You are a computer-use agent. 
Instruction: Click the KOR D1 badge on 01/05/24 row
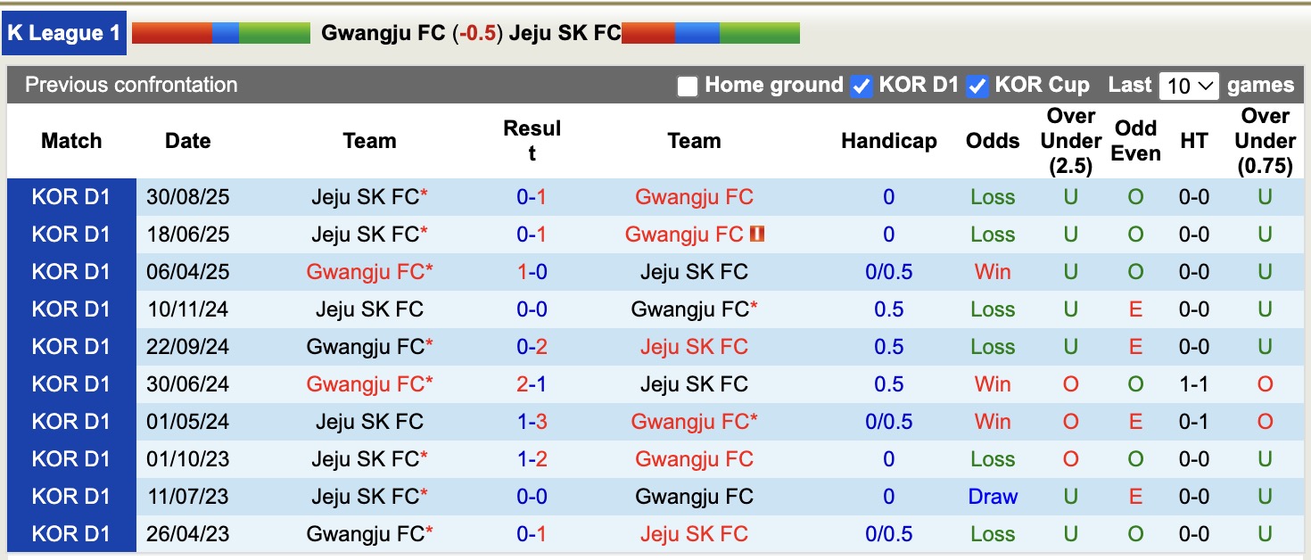70,421
